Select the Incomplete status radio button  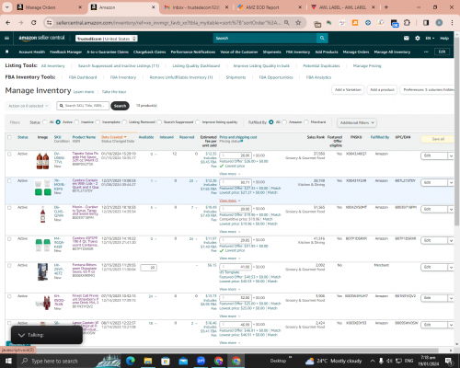click(x=98, y=122)
